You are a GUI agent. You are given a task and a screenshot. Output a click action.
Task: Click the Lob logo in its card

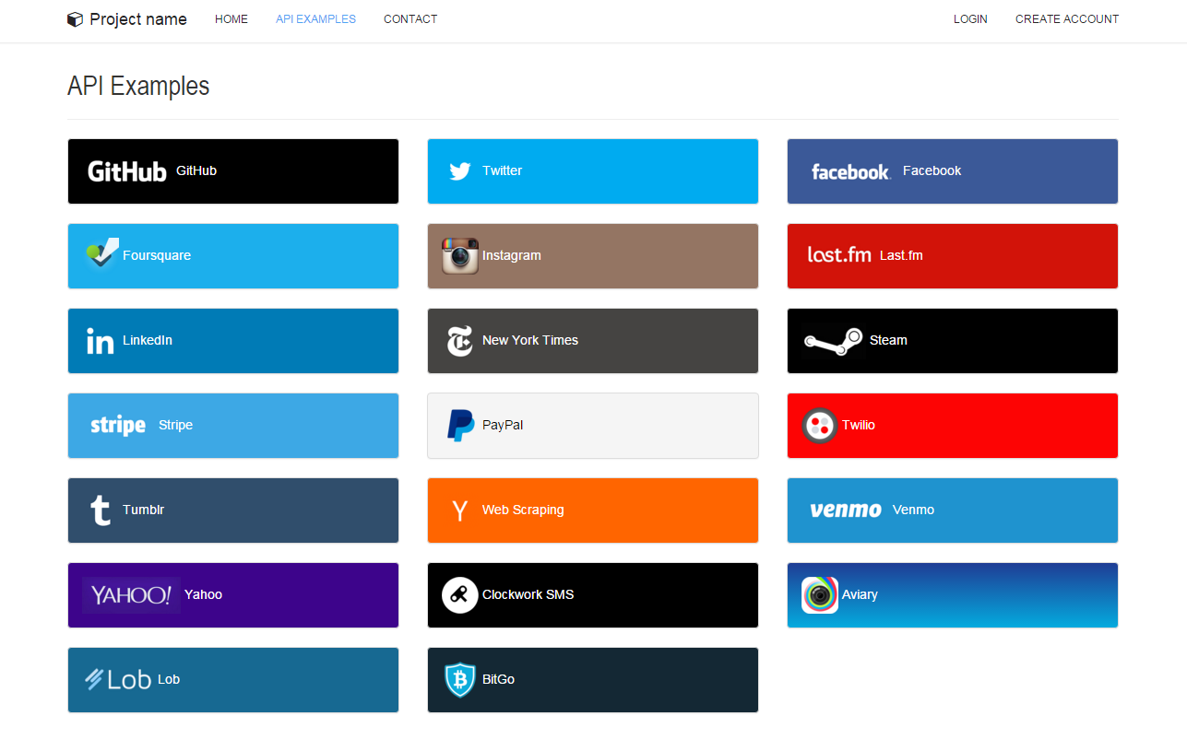tap(118, 680)
